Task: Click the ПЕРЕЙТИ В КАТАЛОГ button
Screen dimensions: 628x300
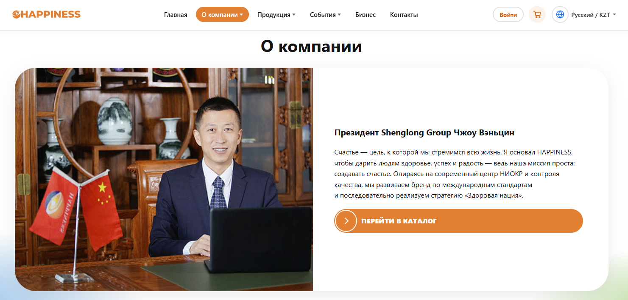Action: (x=458, y=221)
